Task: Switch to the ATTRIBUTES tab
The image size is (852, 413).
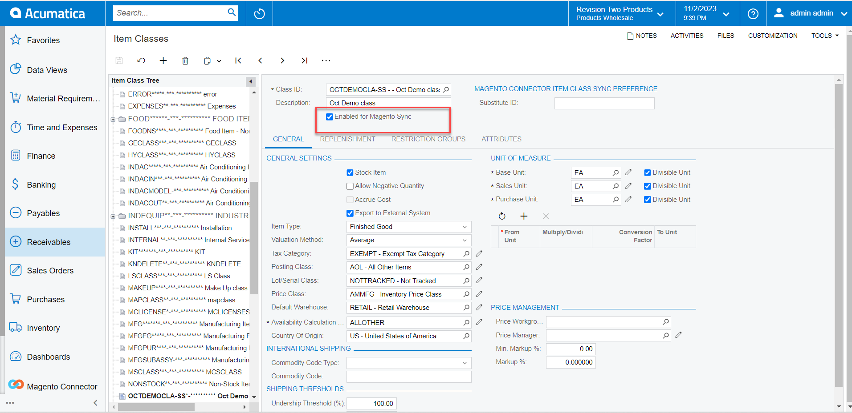Action: click(x=501, y=139)
